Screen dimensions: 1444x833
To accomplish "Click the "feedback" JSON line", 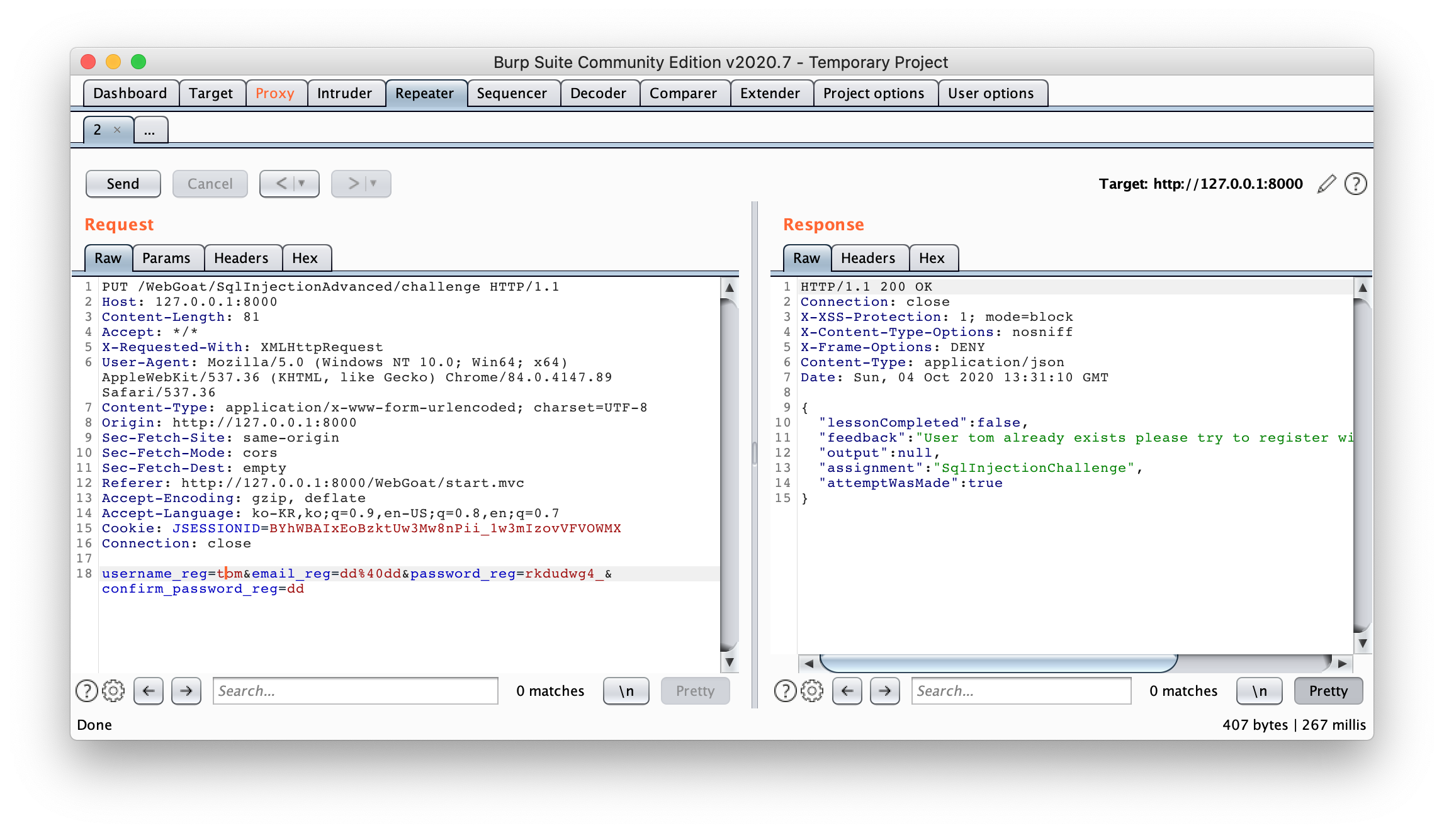I will [1086, 437].
